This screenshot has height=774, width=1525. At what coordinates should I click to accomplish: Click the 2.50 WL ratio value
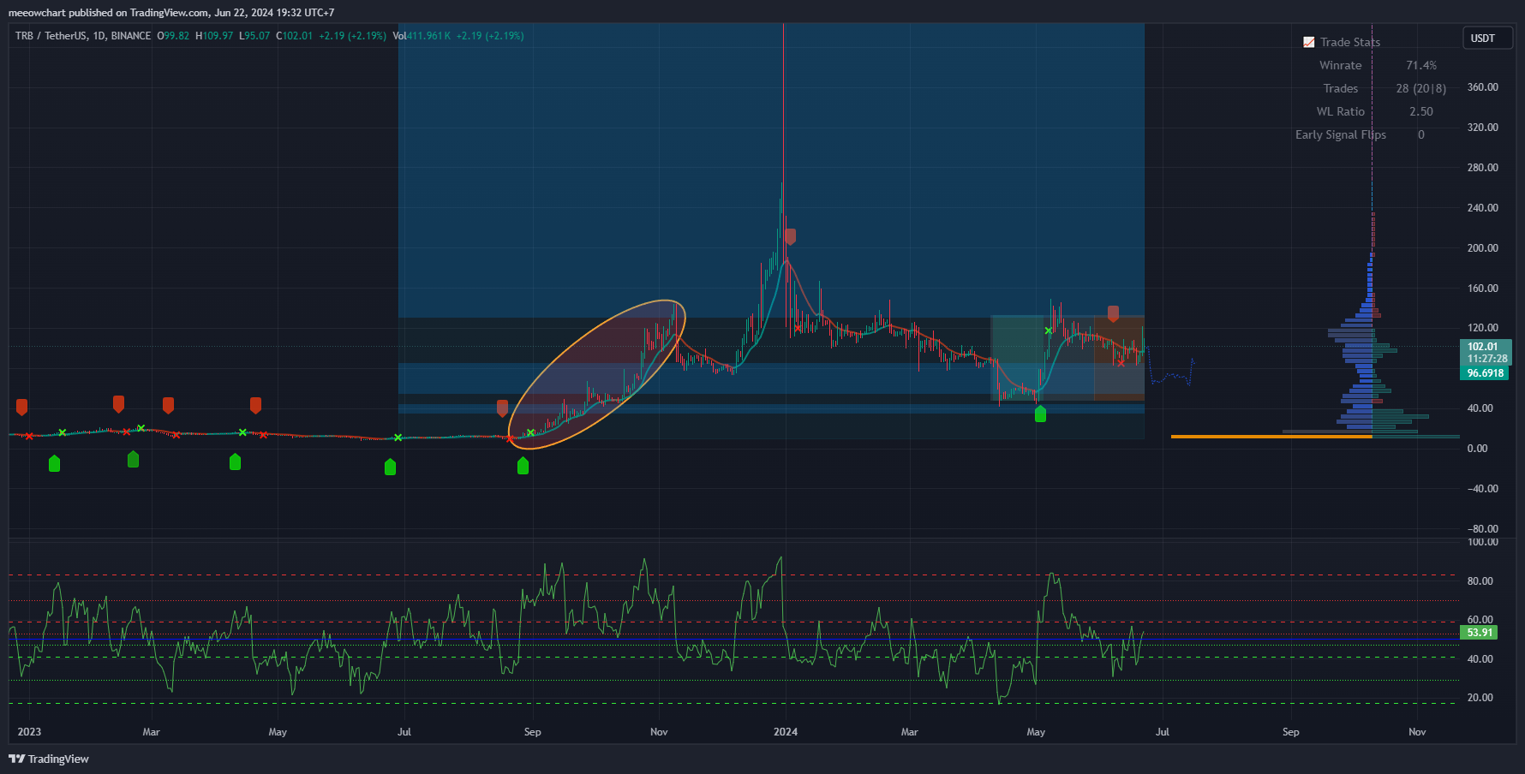pyautogui.click(x=1421, y=111)
